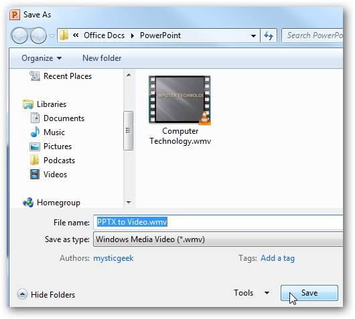The width and height of the screenshot is (355, 319).
Task: Select the Libraries folder icon
Action: 28,104
